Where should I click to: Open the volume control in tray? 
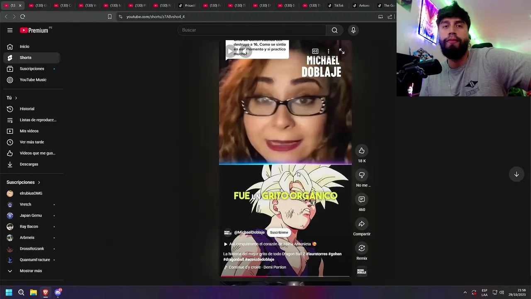[502, 292]
